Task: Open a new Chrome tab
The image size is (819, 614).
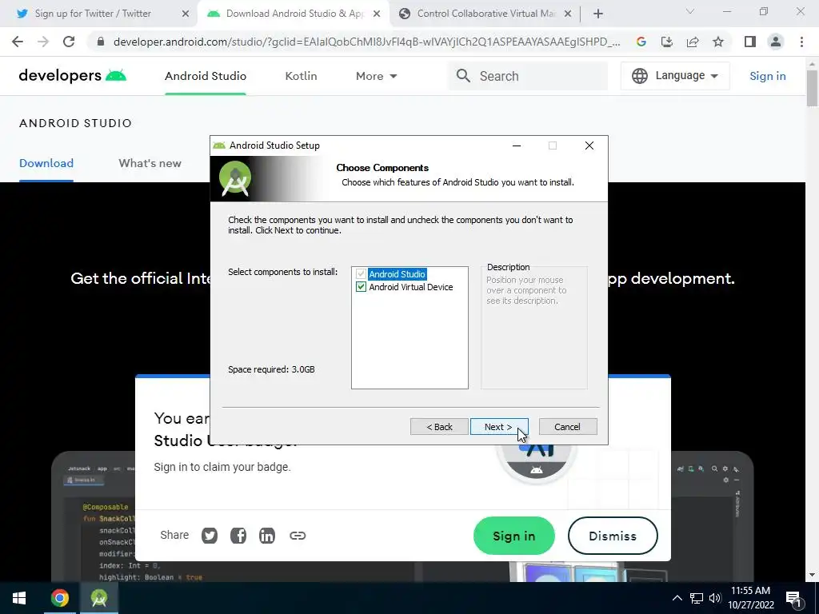Action: click(x=598, y=14)
